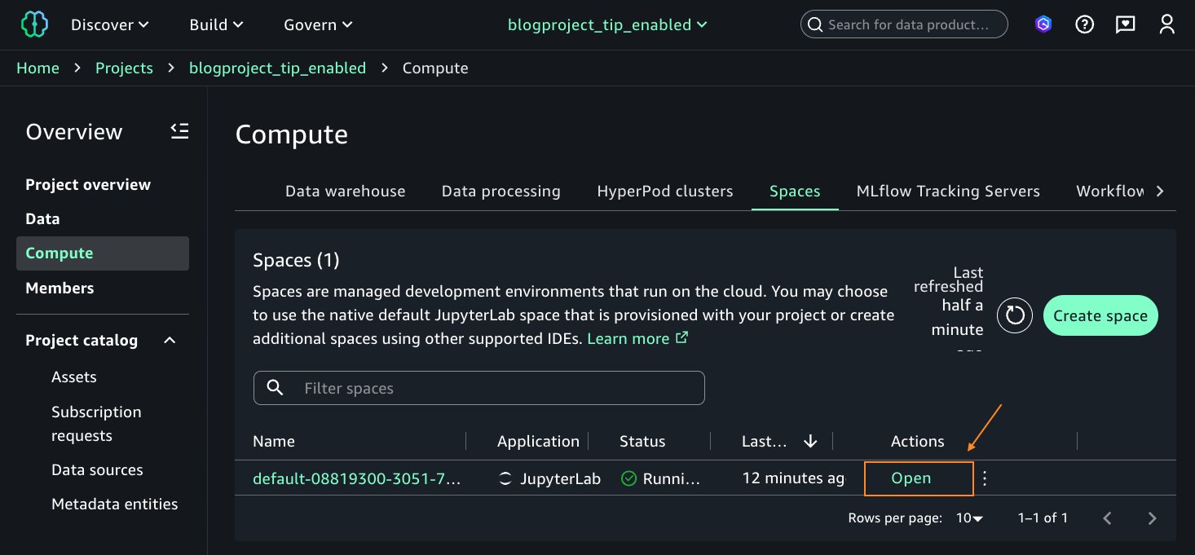Switch to the Data warehouse tab
1195x555 pixels.
coord(345,192)
